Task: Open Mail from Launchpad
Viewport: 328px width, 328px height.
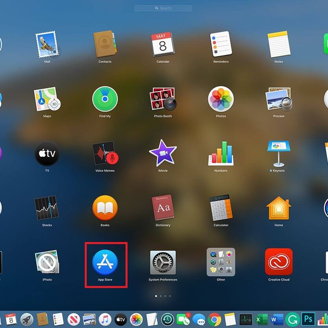Action: coord(47,45)
